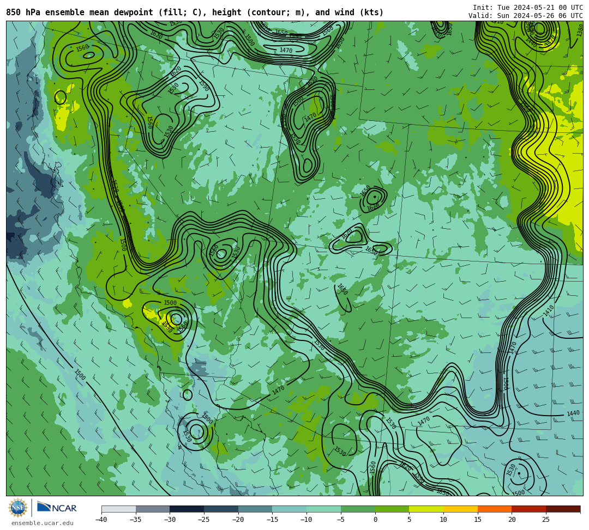Pick the olive green 0 to 5 colorbar swatch
This screenshot has width=589, height=530.
tap(392, 509)
